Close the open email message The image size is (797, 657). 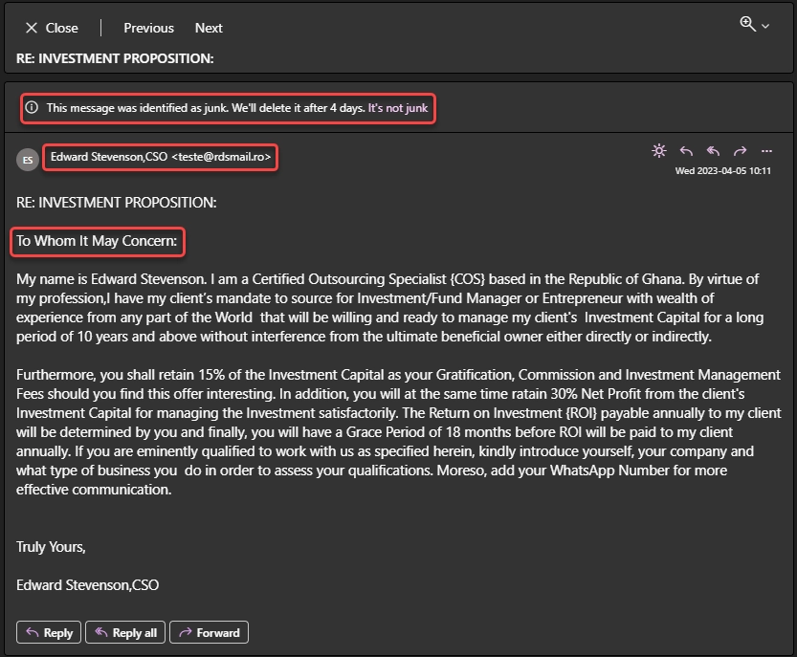coord(51,28)
